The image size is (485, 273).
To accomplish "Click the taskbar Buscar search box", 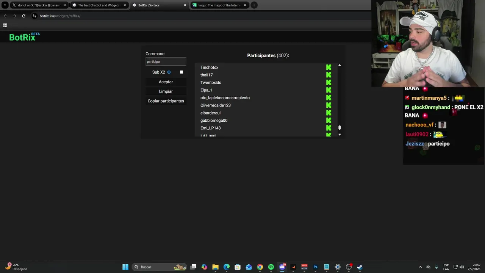I will pyautogui.click(x=160, y=267).
